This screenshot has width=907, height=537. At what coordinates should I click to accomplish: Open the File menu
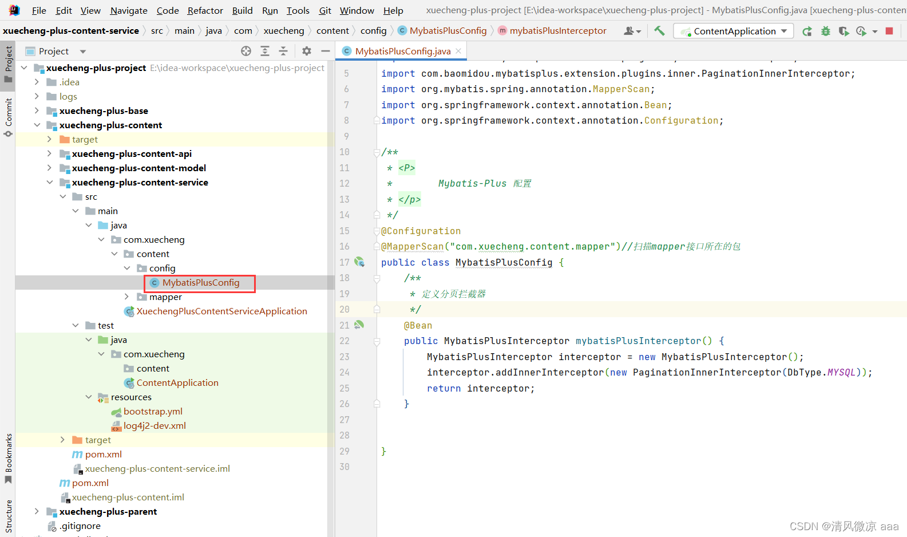tap(39, 10)
